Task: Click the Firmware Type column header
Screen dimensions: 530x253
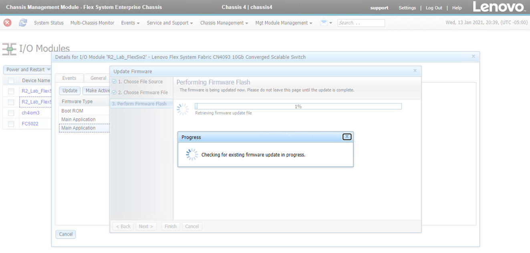Action: [77, 101]
